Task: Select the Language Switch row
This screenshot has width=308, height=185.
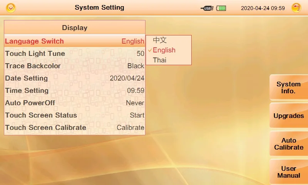Action: tap(75, 41)
